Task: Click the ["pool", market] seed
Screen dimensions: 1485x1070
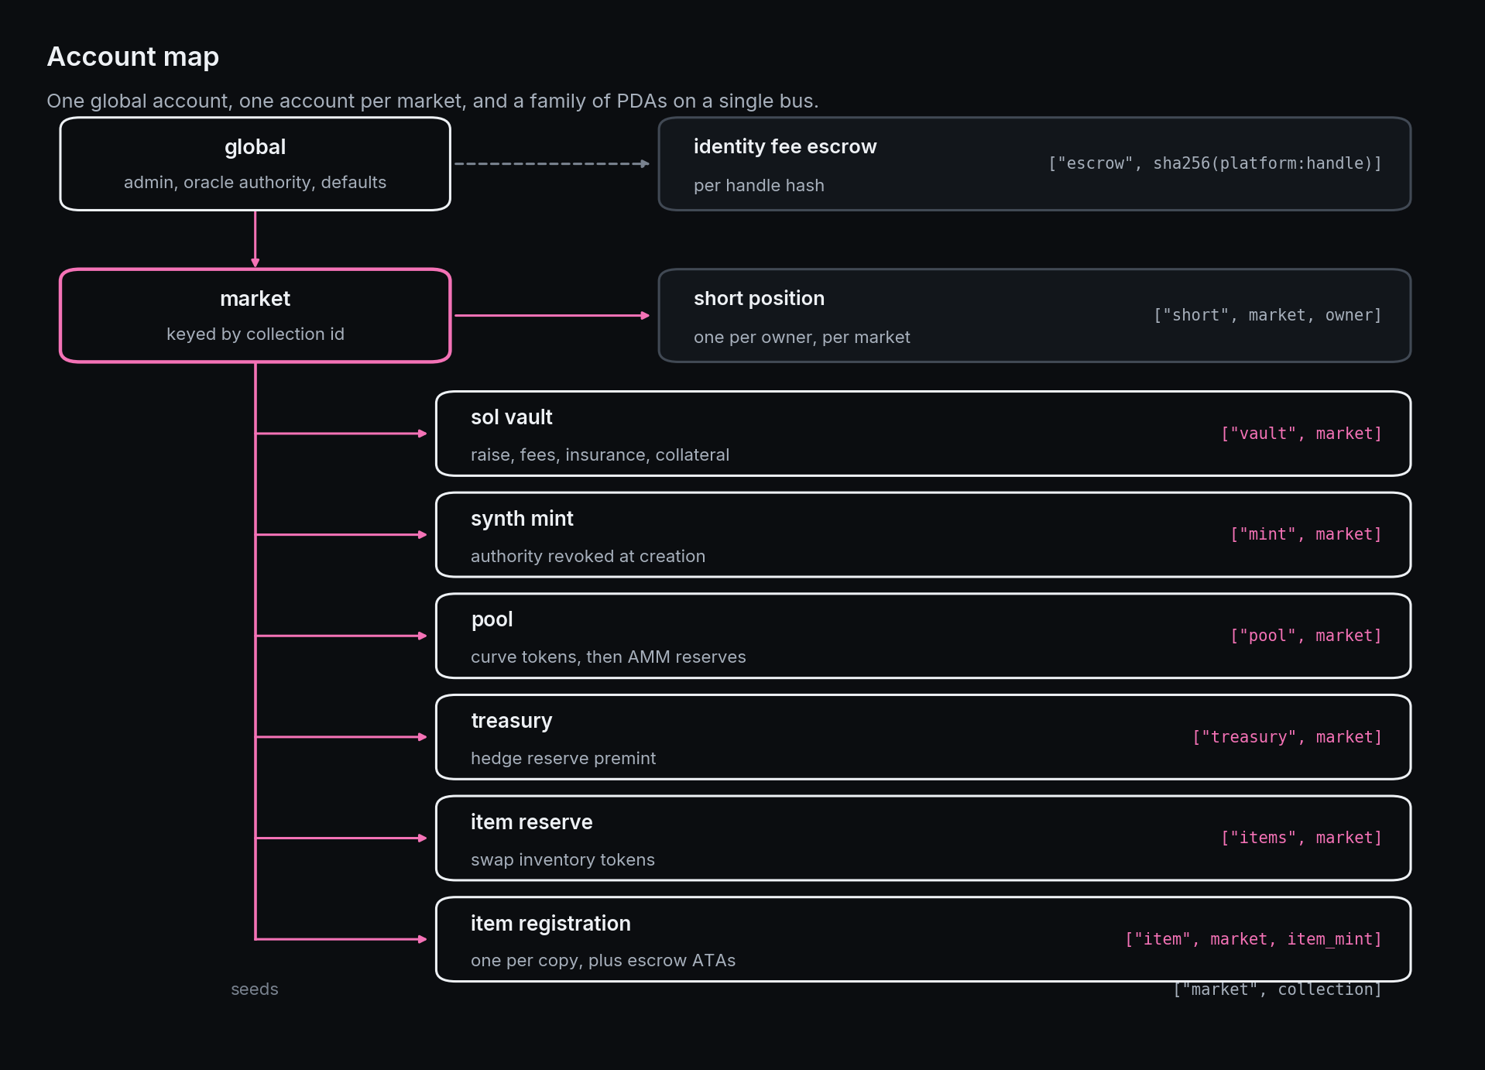Action: 1306,636
